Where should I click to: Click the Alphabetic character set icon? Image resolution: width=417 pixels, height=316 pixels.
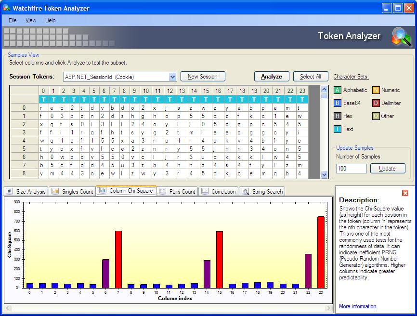click(x=338, y=90)
